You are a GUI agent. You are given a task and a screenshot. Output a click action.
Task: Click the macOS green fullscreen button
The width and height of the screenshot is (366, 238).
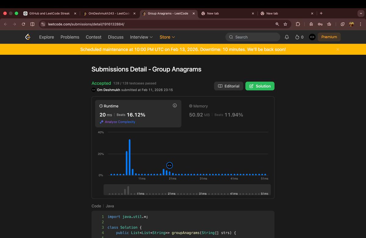coord(16,13)
